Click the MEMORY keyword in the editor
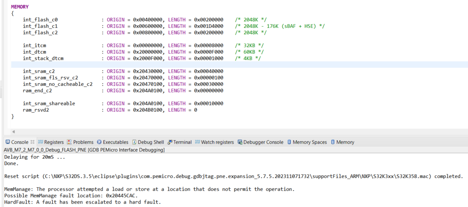Screen dimensions: 468x207 pyautogui.click(x=20, y=6)
